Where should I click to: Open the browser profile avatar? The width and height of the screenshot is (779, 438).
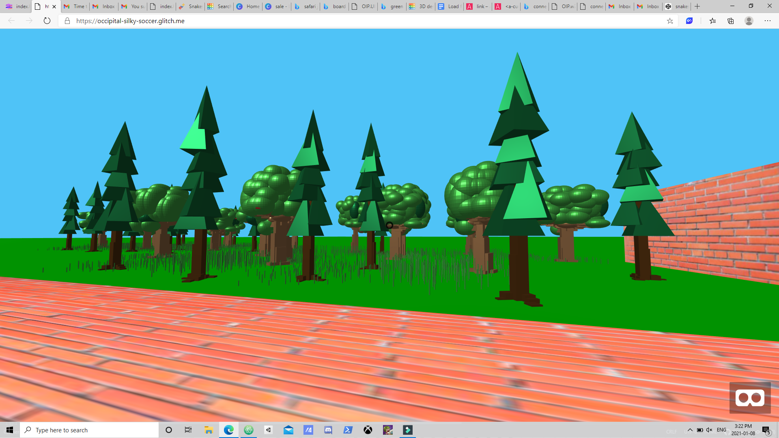749,21
